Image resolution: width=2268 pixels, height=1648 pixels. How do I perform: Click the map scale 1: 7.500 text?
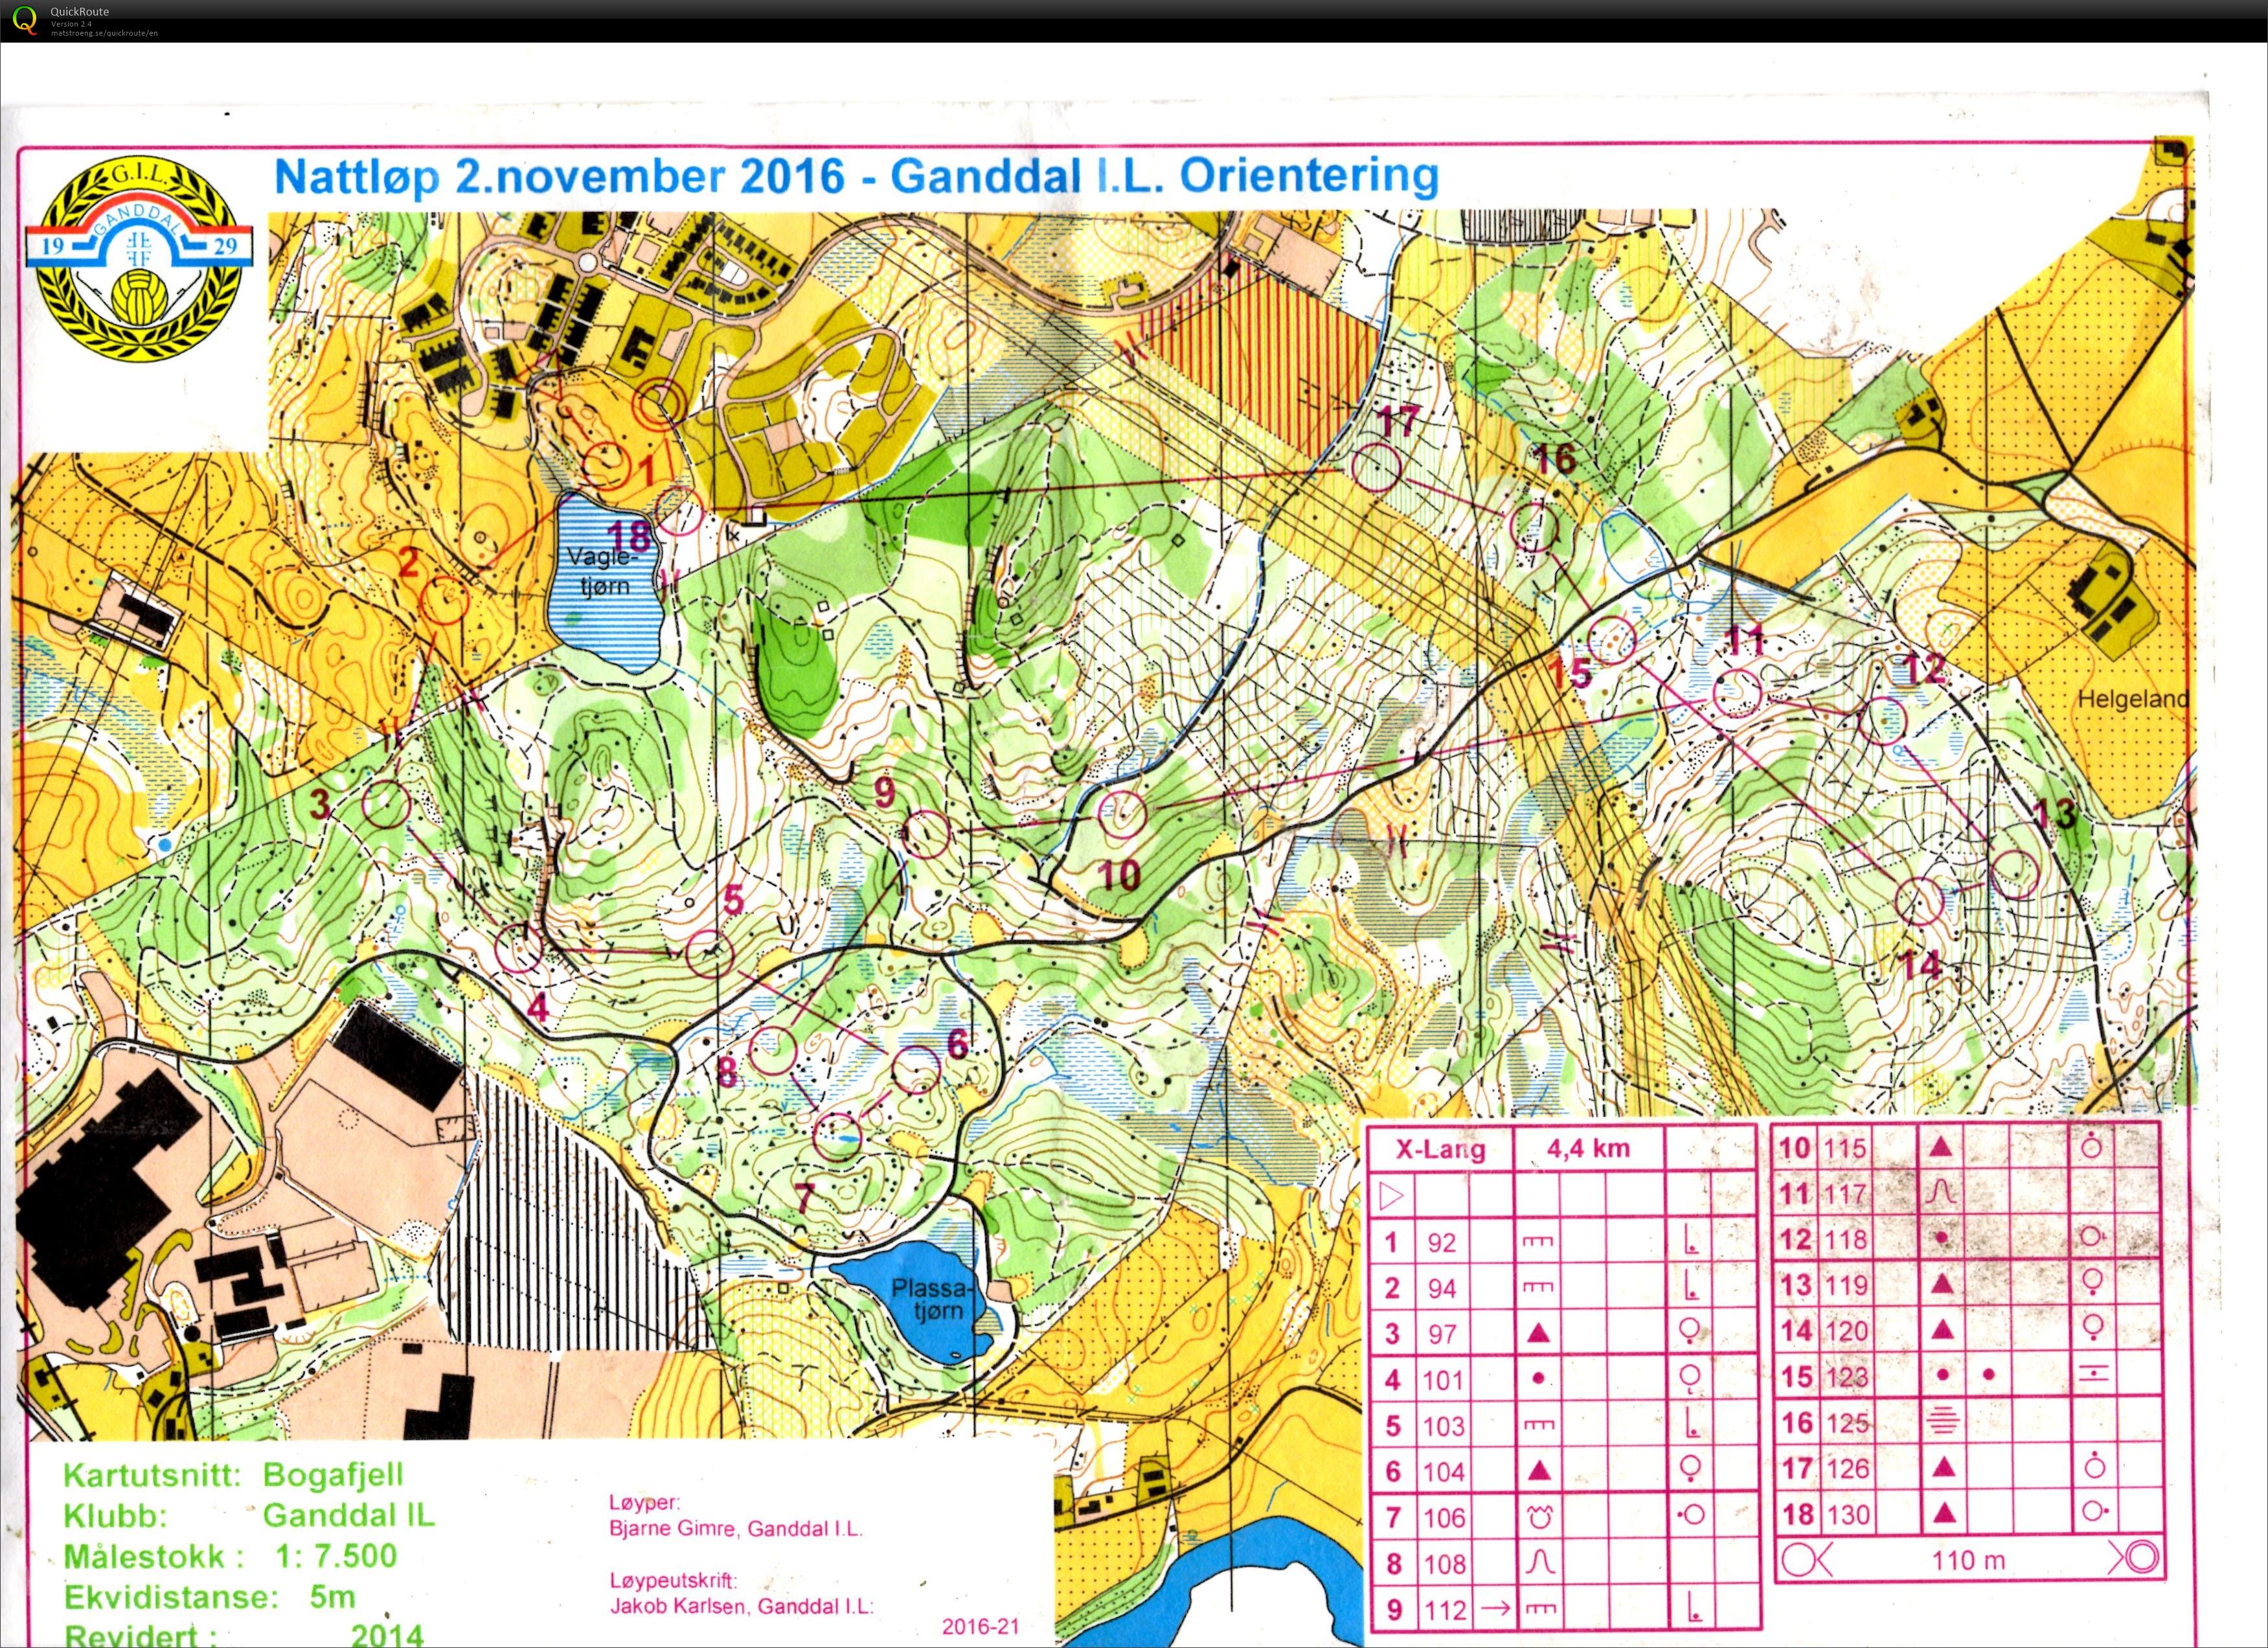tap(336, 1556)
